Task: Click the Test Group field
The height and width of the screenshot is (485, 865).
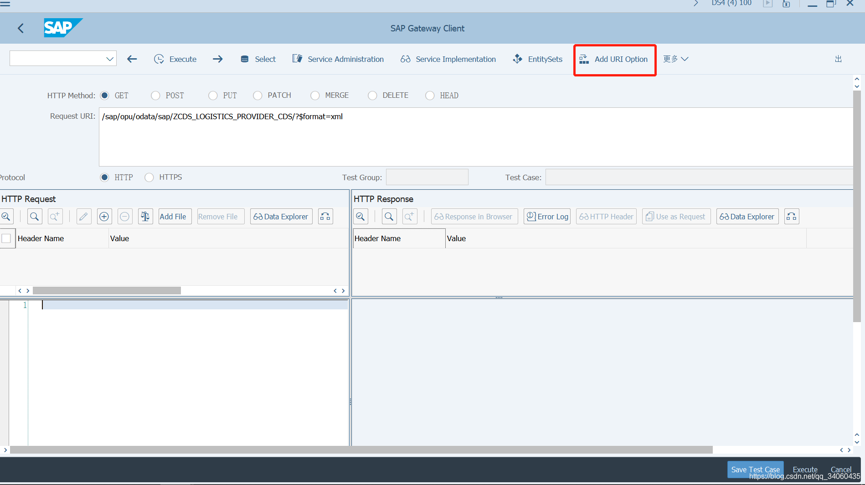Action: click(427, 177)
